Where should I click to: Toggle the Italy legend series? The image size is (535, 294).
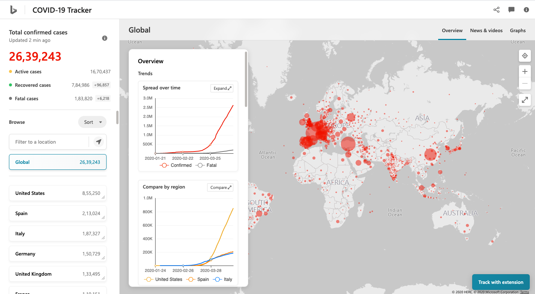tap(222, 279)
